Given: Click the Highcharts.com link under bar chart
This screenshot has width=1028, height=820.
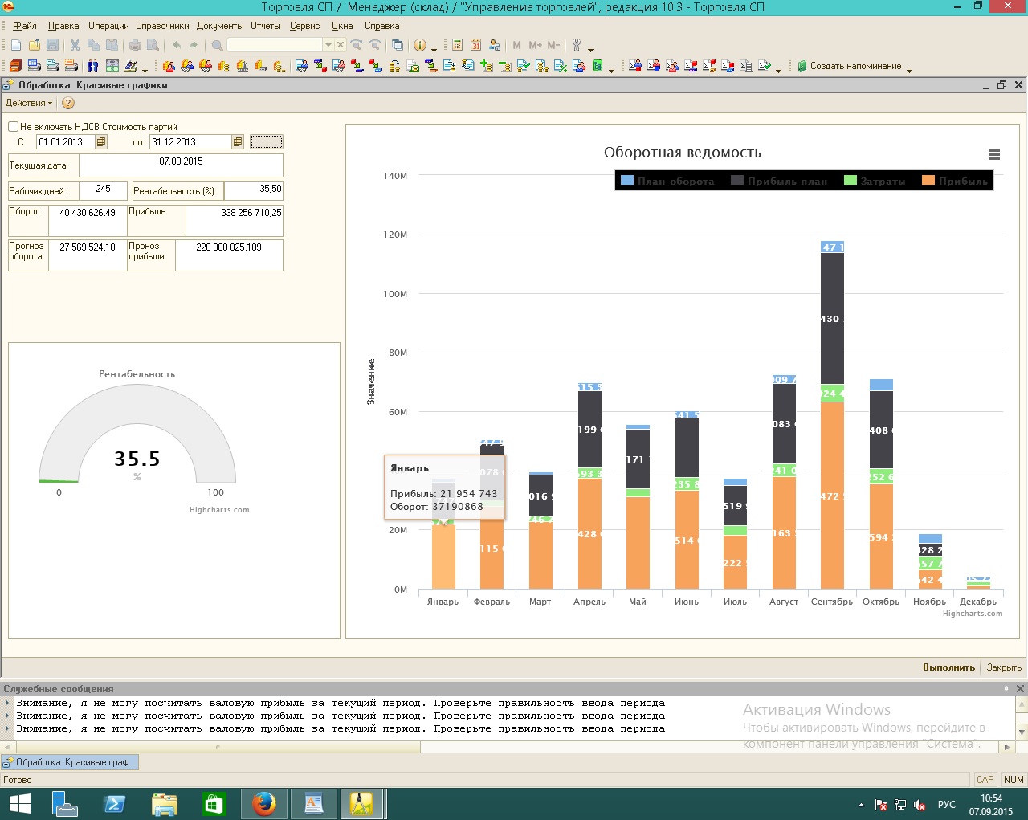Looking at the screenshot, I should 973,614.
